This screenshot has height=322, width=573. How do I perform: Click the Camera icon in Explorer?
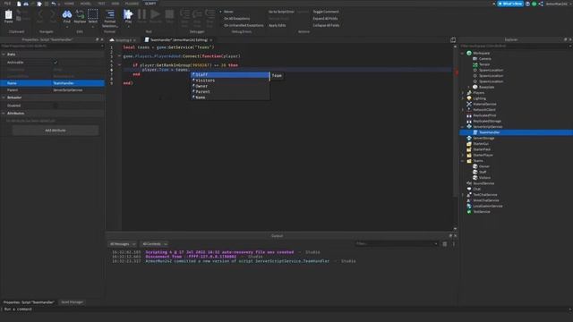[x=475, y=58]
